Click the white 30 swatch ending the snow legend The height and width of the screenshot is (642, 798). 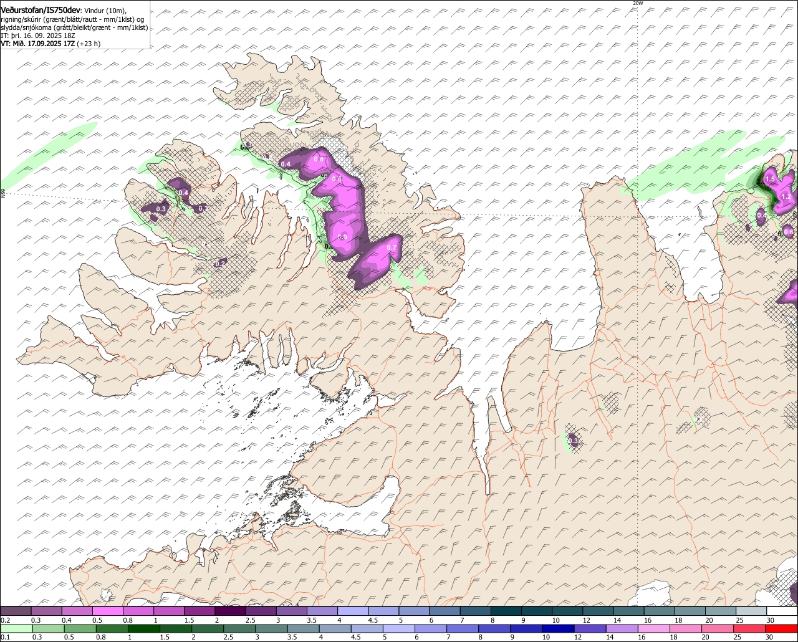click(x=782, y=611)
